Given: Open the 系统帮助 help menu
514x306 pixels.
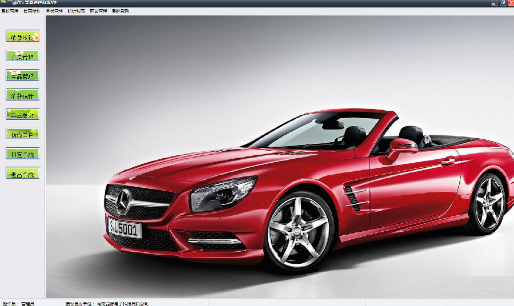Looking at the screenshot, I should pos(121,11).
